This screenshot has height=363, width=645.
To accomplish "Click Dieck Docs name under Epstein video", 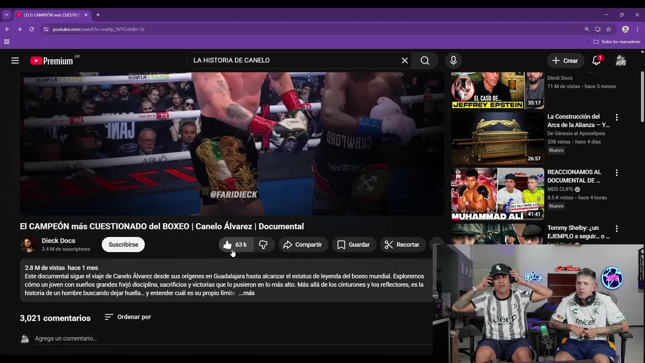I will (560, 78).
